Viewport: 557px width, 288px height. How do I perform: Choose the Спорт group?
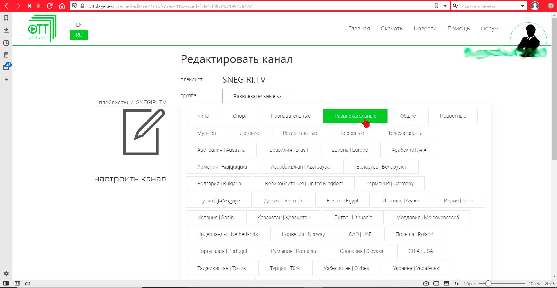(x=240, y=116)
